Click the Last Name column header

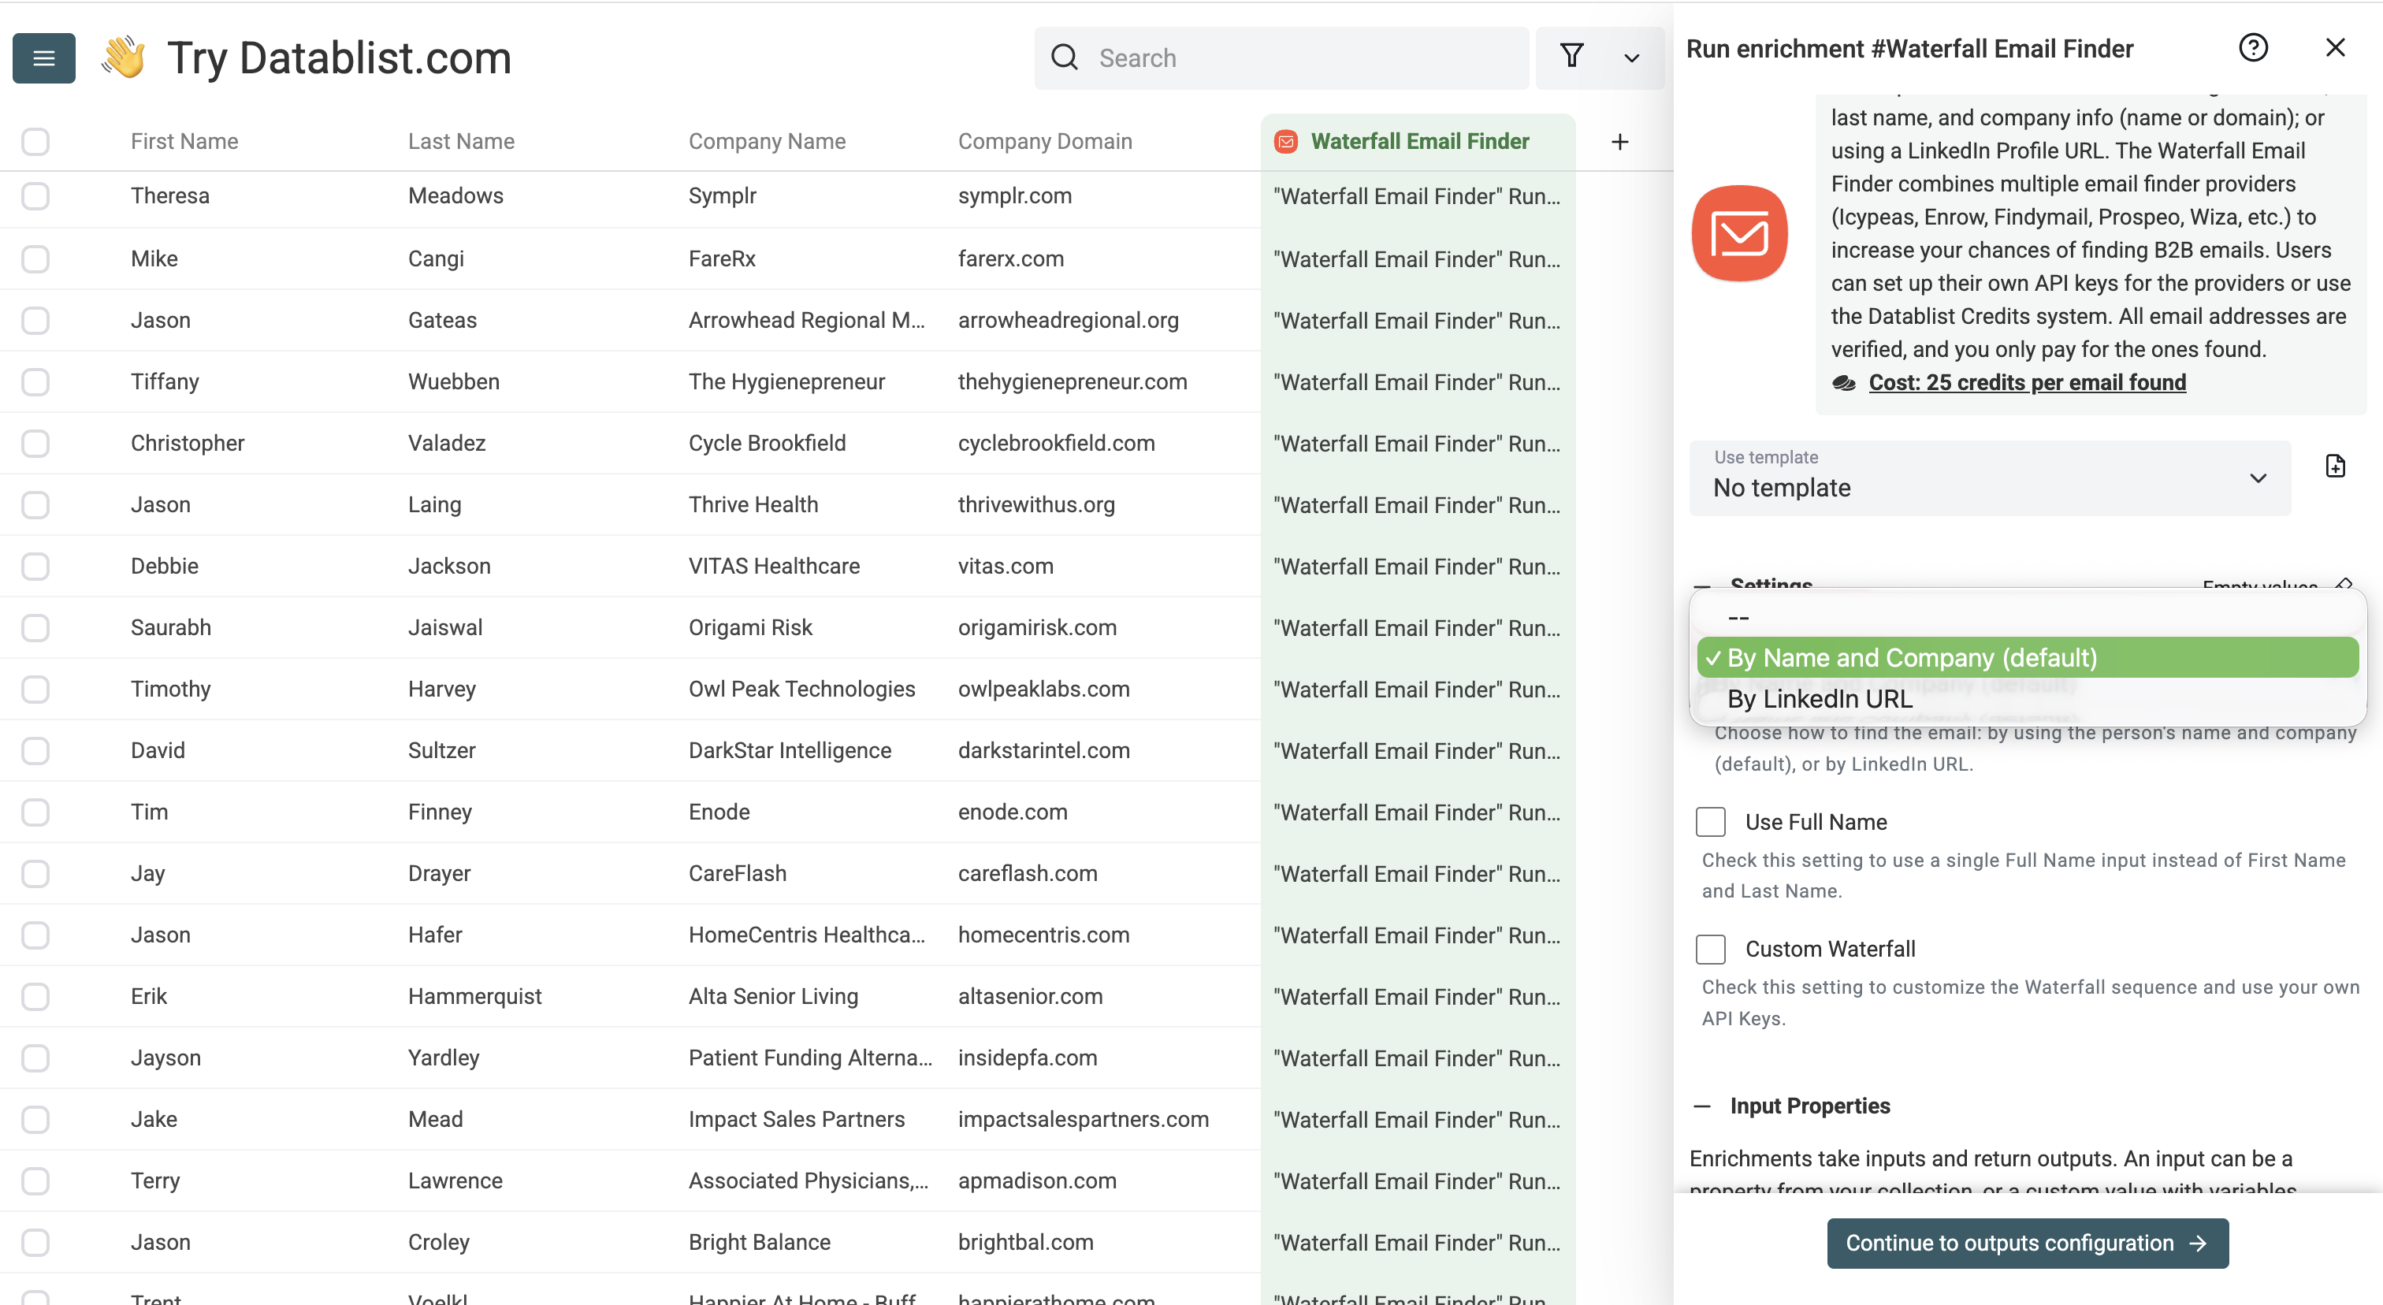point(461,142)
